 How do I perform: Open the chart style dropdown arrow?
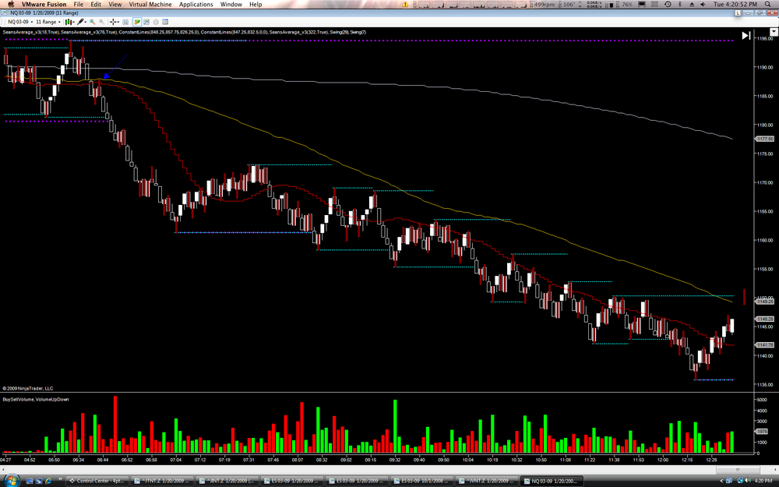(73, 22)
